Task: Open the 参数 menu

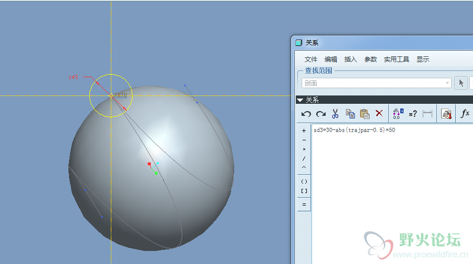Action: coord(371,59)
